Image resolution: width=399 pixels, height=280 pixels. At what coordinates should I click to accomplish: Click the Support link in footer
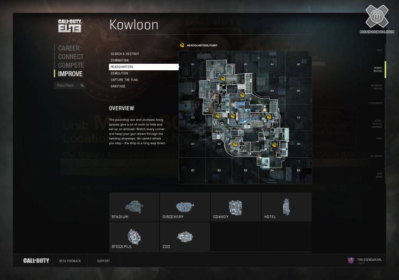click(x=104, y=261)
